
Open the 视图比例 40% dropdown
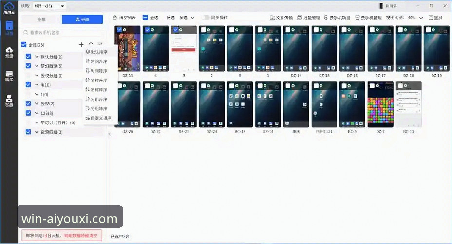414,18
